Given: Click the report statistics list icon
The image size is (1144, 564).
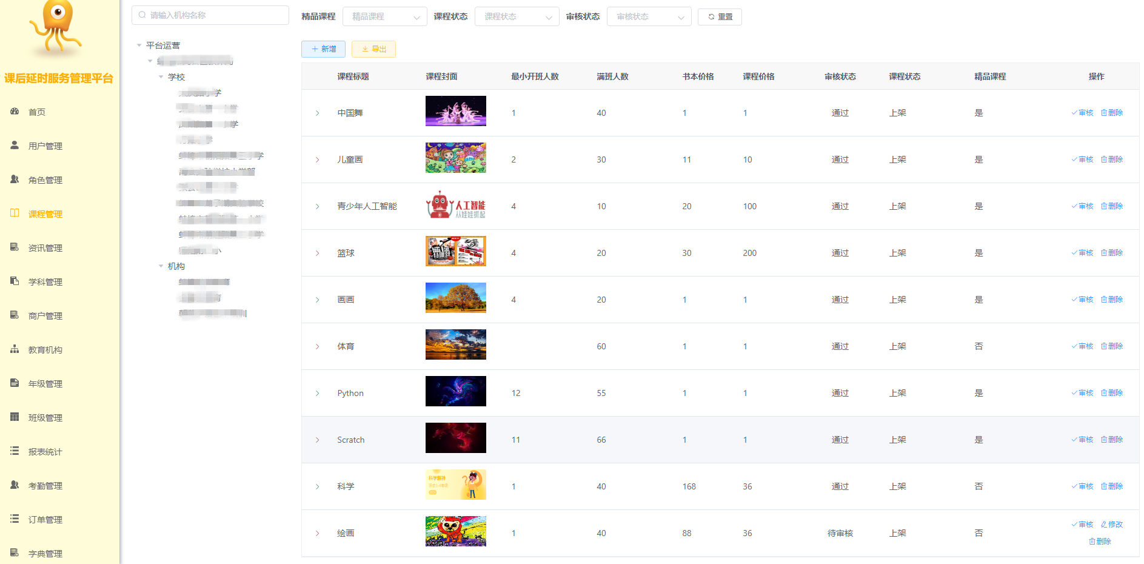Looking at the screenshot, I should click(x=15, y=451).
